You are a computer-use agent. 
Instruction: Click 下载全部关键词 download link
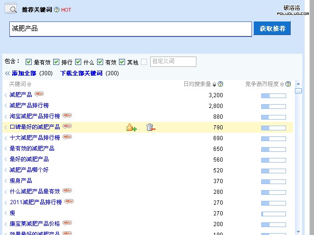tap(81, 73)
